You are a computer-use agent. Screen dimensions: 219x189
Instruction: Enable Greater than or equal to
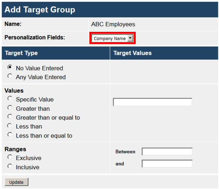coord(10,117)
